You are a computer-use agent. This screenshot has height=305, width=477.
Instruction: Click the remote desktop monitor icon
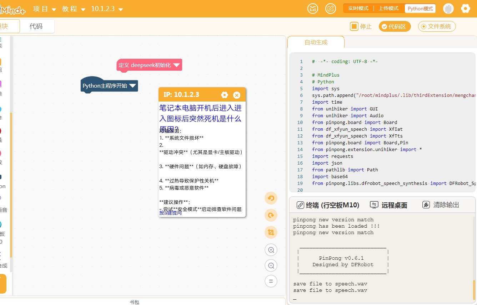374,205
